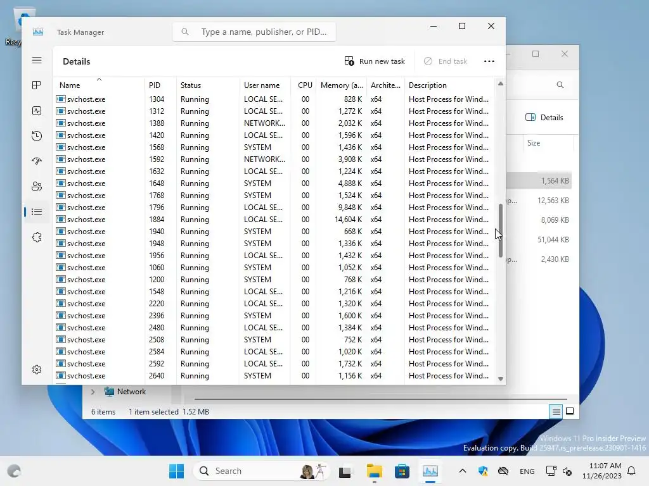Click the 4,888 K memory value
This screenshot has width=649, height=486.
pos(350,184)
